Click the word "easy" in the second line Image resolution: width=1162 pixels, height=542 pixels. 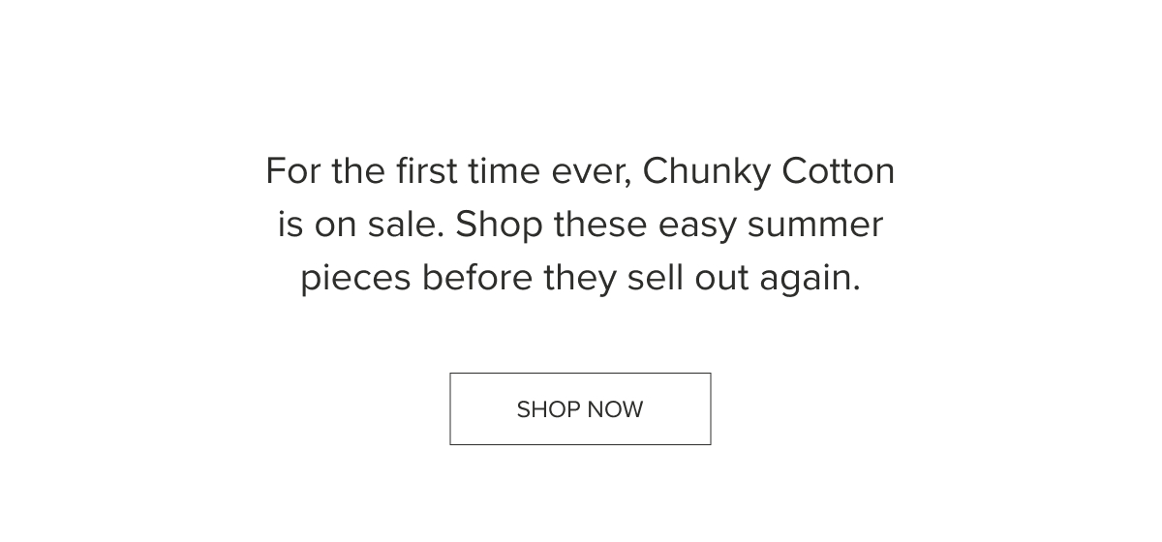(697, 226)
